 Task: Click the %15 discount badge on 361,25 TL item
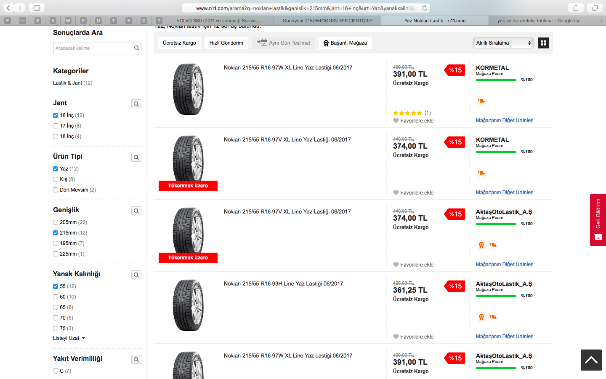[454, 286]
